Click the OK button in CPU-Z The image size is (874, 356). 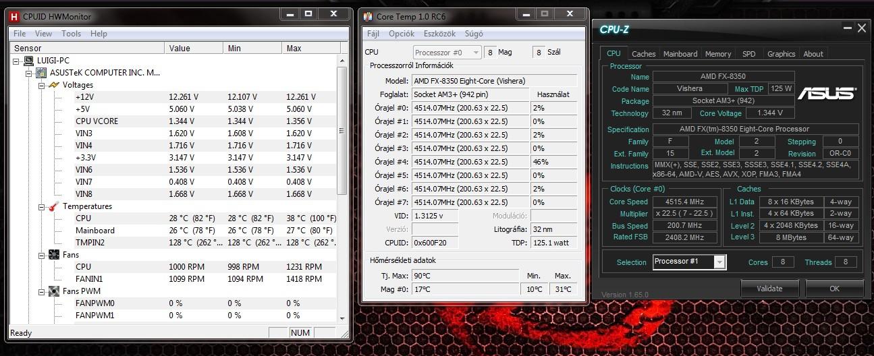pos(834,289)
